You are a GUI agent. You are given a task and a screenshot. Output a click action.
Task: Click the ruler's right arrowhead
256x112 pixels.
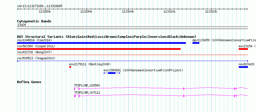coord(247,9)
